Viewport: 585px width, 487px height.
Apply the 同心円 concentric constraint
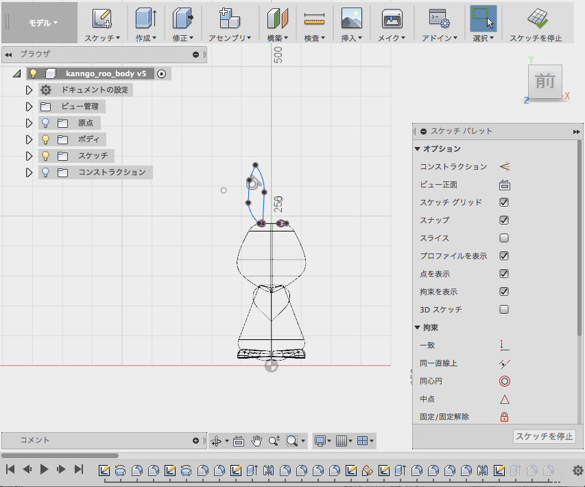504,381
